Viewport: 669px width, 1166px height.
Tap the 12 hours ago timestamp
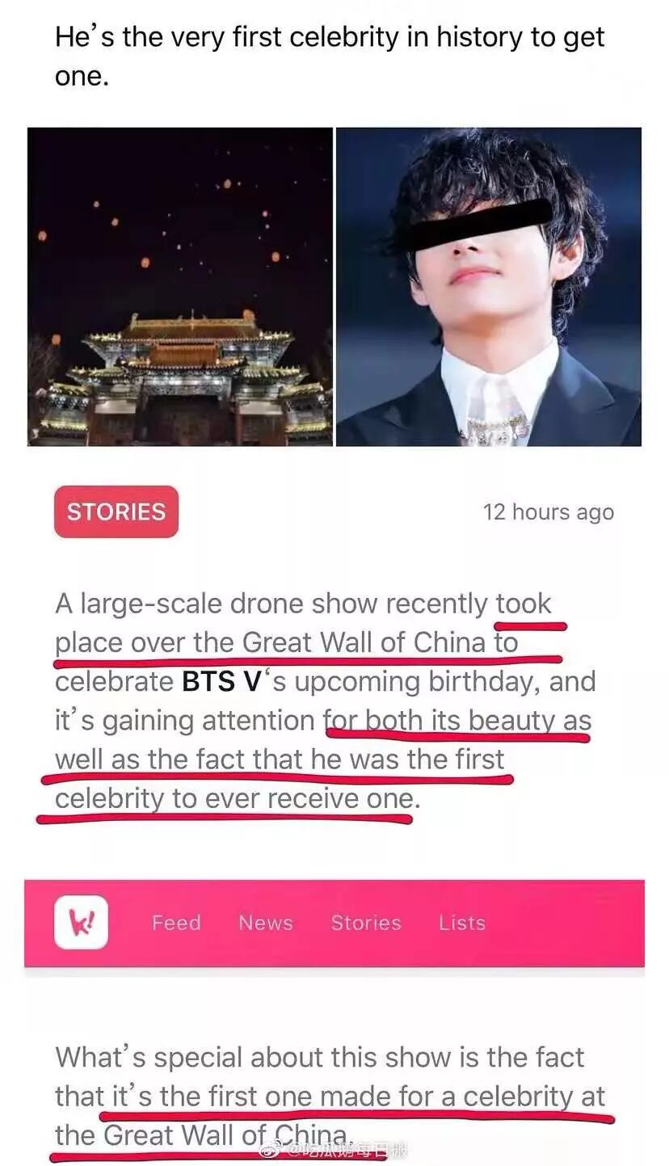pos(549,512)
